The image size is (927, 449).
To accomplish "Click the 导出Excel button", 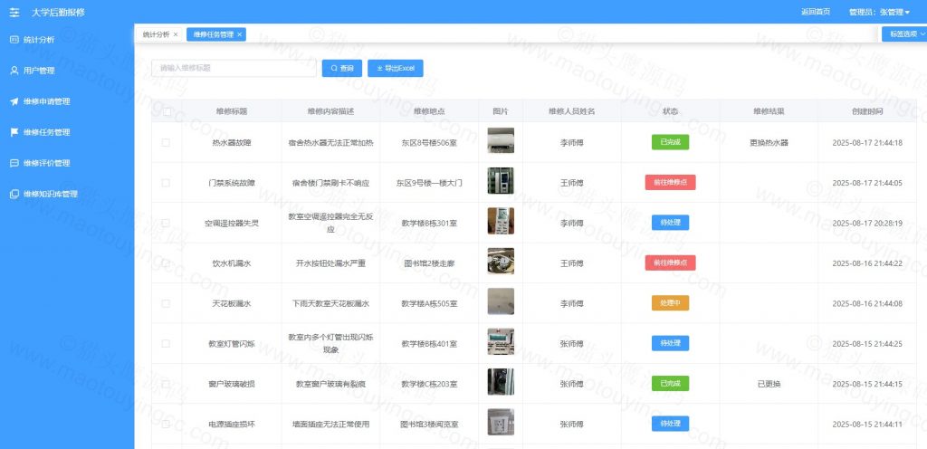I will [396, 68].
